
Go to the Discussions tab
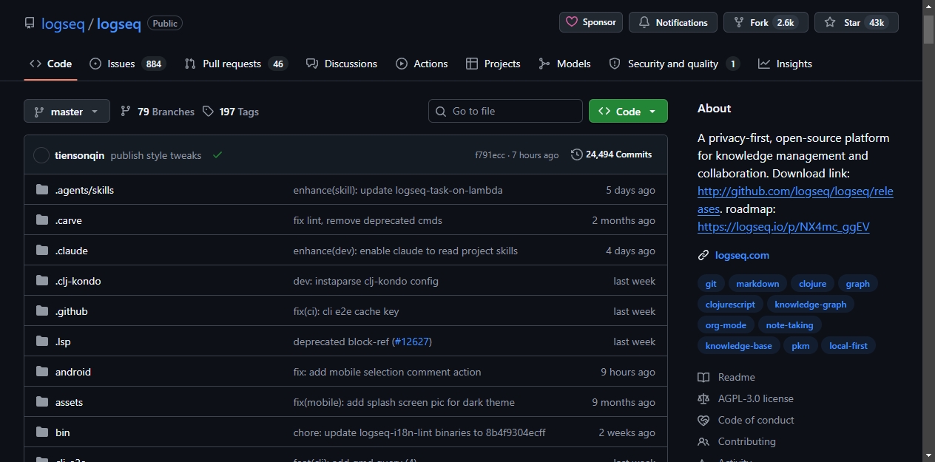point(342,64)
